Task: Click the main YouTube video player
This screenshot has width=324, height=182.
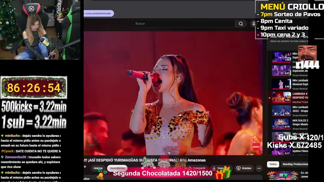Action: point(173,93)
